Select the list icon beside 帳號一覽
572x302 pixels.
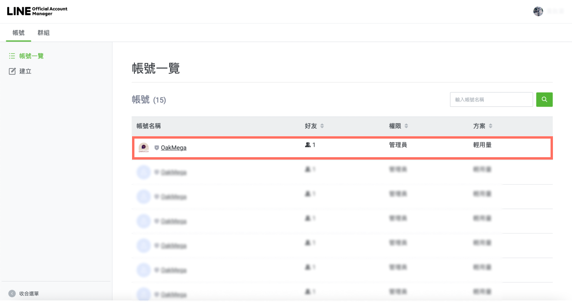(x=12, y=56)
